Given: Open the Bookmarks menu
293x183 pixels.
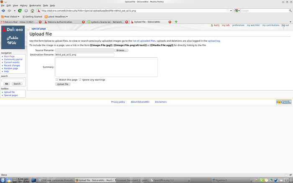Looking at the screenshot, I should pos(35,5).
